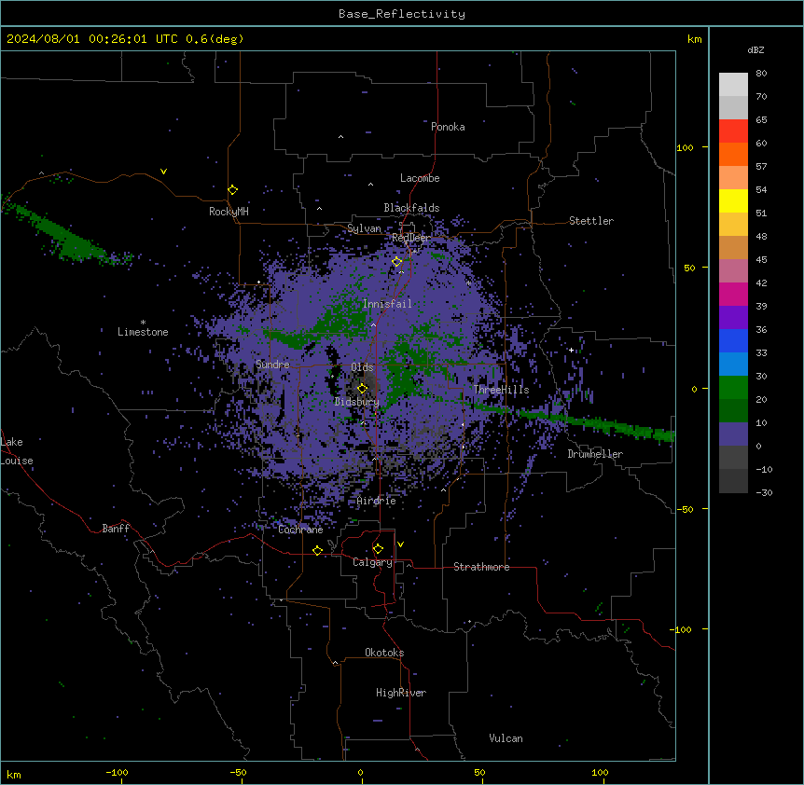Click the km label at top right
The height and width of the screenshot is (785, 804).
(694, 39)
